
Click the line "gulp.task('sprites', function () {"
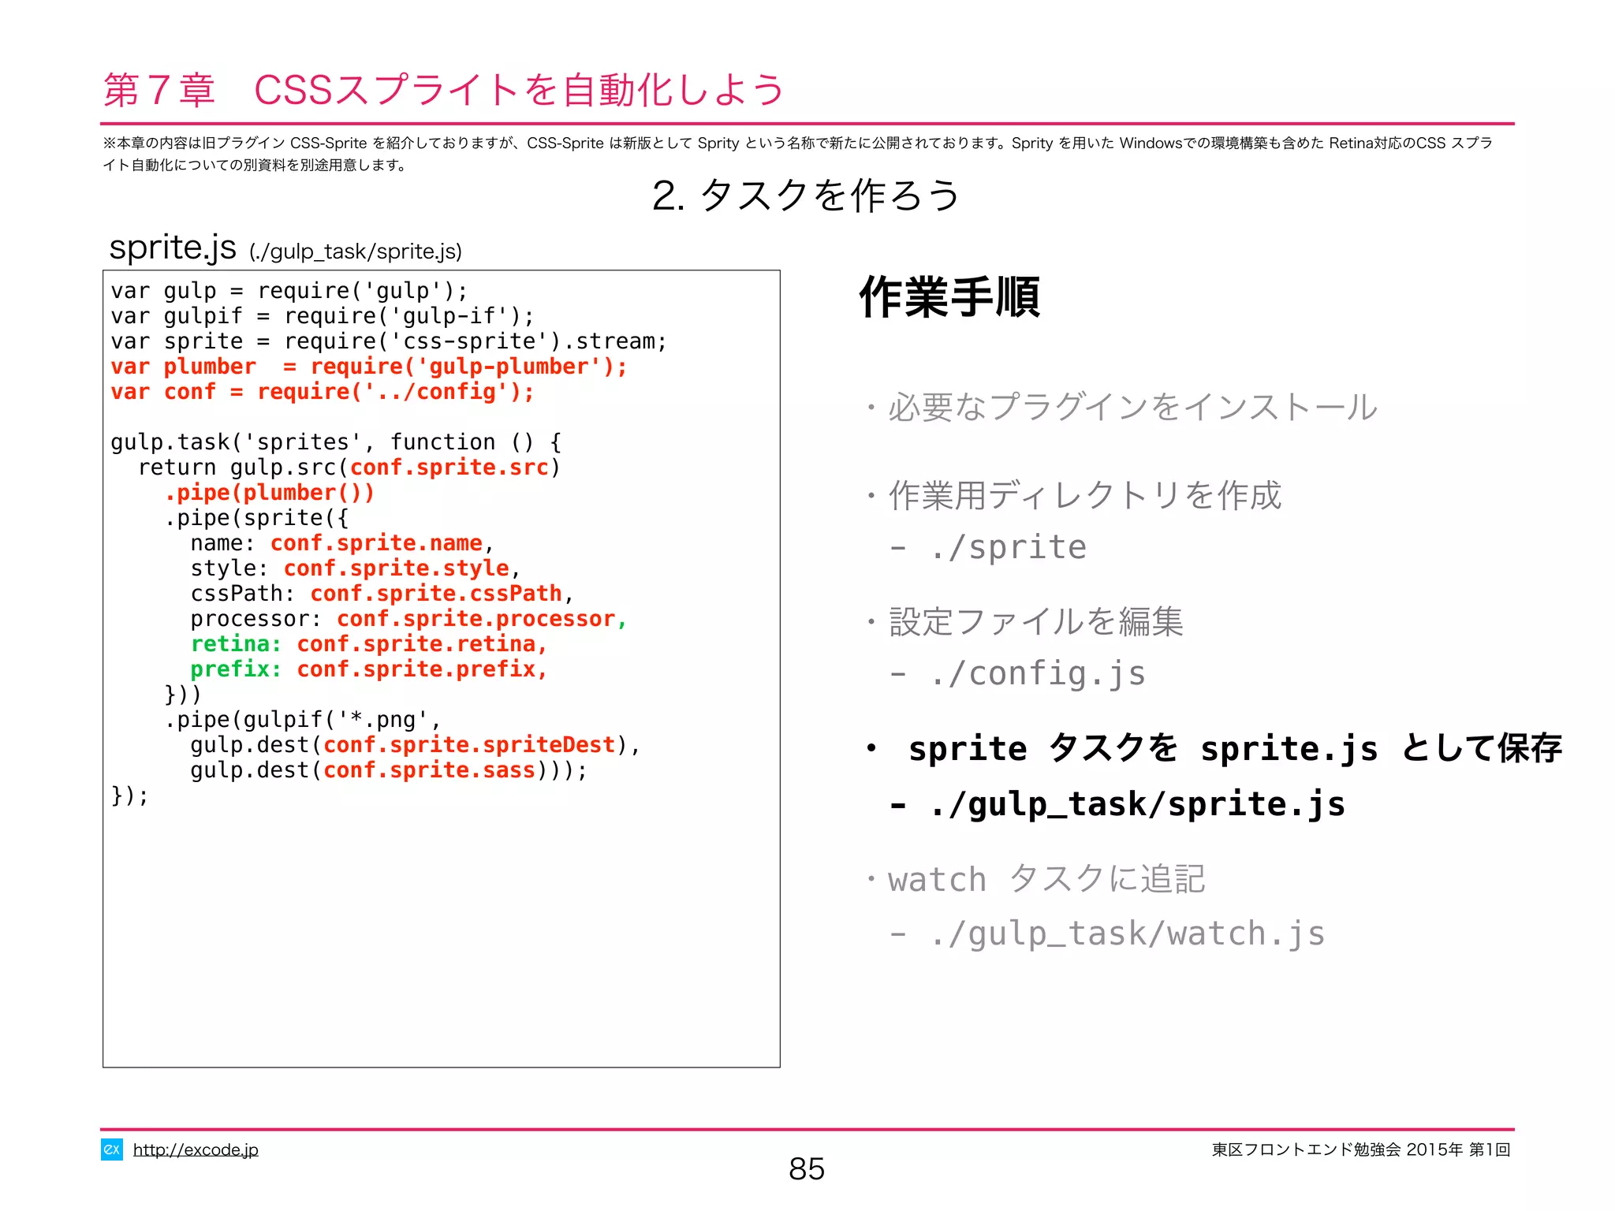[x=335, y=442]
